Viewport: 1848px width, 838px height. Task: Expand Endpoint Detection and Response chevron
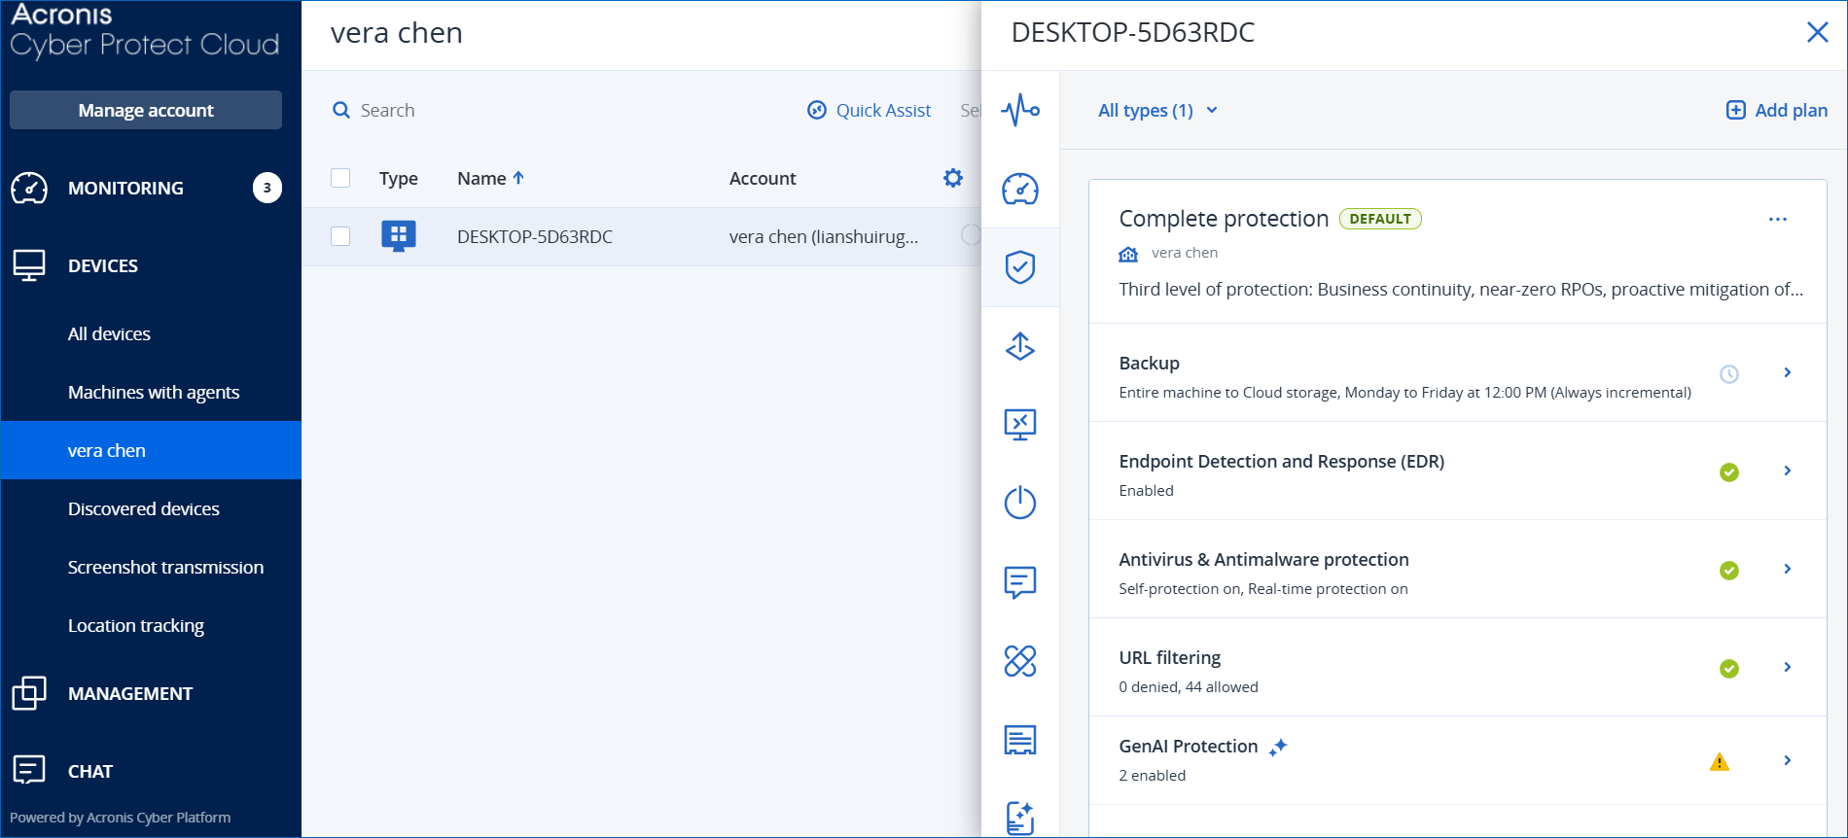[1788, 471]
